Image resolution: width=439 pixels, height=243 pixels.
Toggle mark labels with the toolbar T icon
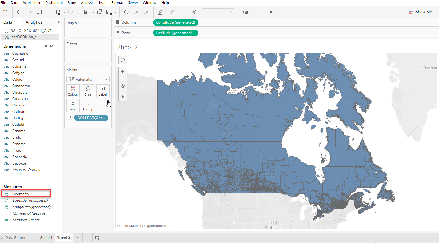click(x=185, y=12)
